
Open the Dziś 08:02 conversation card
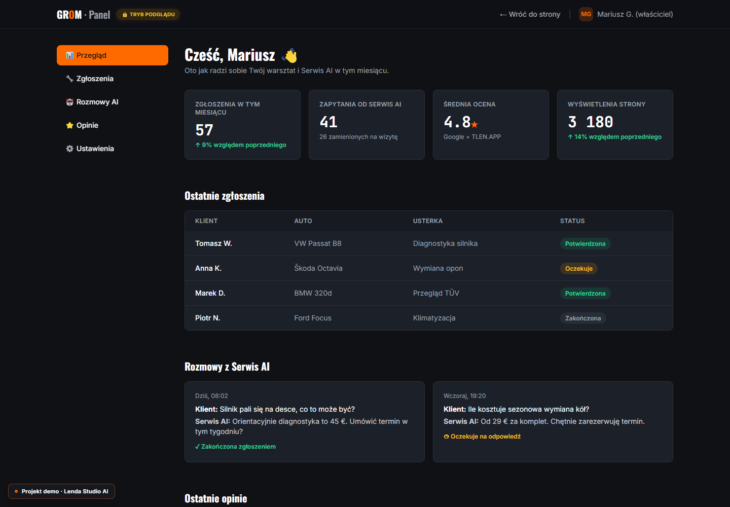305,422
